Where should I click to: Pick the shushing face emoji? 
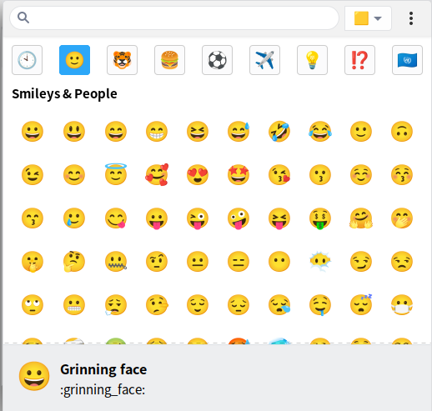(33, 262)
